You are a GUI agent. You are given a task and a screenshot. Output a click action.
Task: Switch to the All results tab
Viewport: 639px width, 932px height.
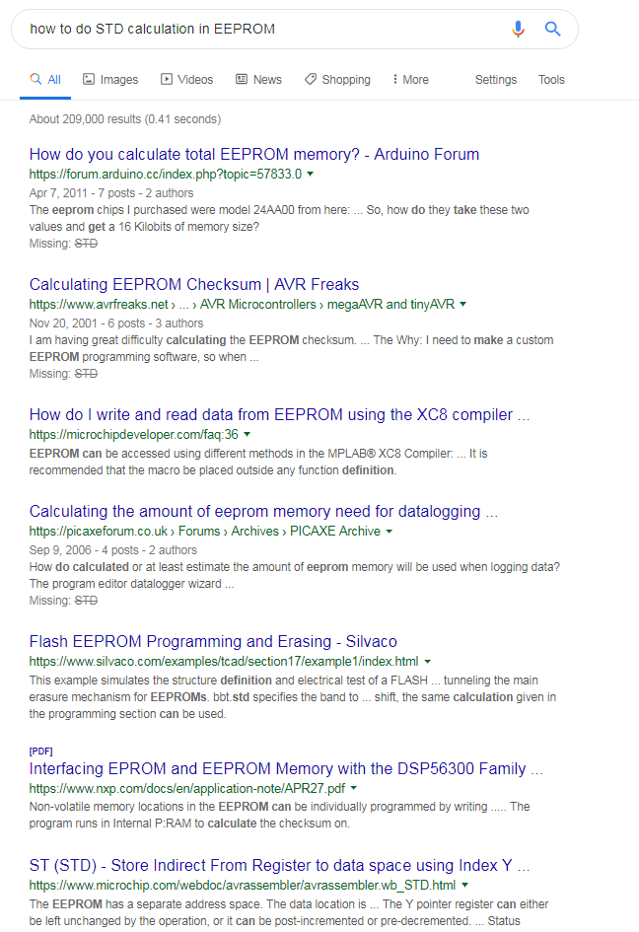click(x=45, y=79)
